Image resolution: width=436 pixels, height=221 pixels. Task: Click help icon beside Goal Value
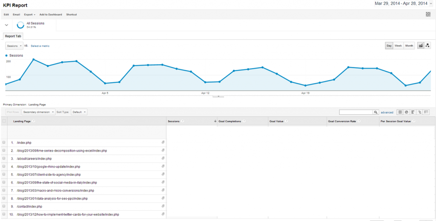tap(286, 121)
